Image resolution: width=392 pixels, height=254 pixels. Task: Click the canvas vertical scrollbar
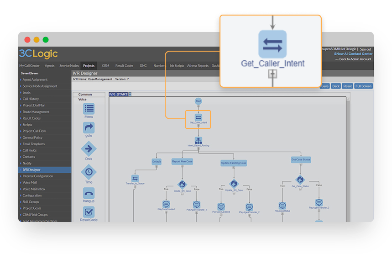(348, 159)
